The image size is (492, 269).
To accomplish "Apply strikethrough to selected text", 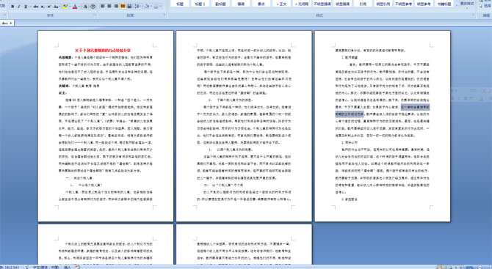I will click(35, 7).
